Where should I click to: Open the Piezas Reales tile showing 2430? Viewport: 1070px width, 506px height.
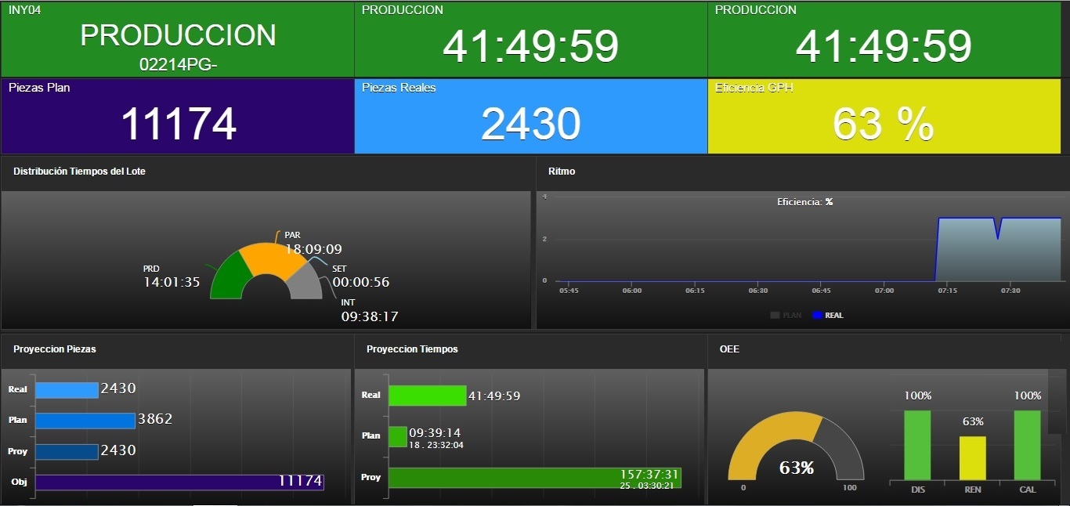(530, 116)
